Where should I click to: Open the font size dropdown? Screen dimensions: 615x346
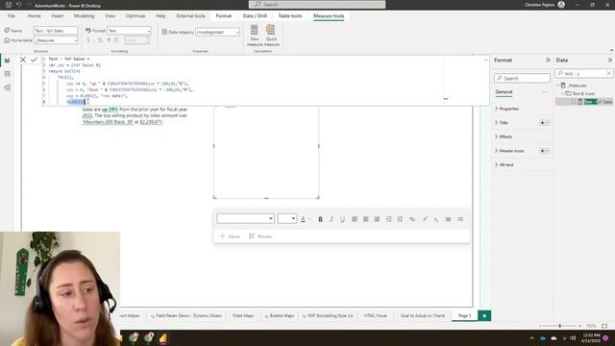pyautogui.click(x=286, y=218)
